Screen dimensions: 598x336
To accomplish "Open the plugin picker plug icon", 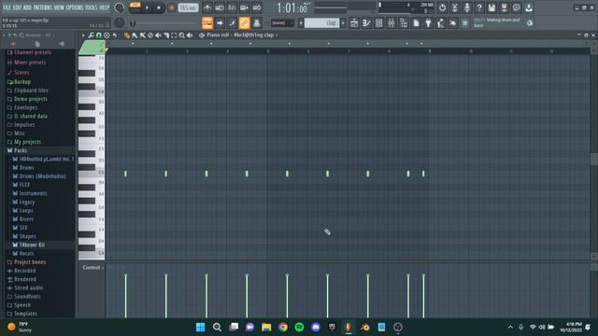I will pos(428,23).
